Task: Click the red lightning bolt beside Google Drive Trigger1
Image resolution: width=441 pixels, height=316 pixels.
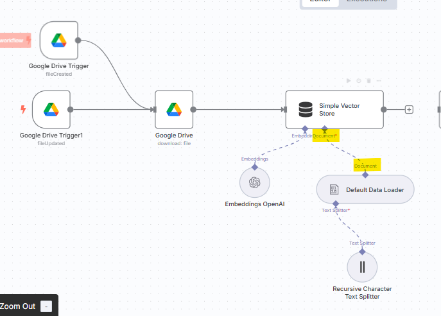Action: pyautogui.click(x=23, y=109)
